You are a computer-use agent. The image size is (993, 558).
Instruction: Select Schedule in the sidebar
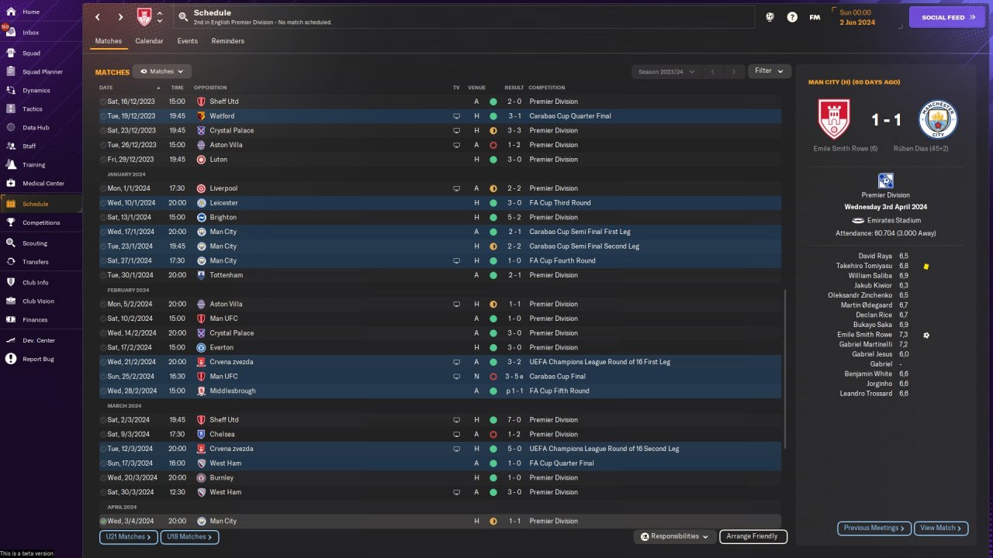40,204
